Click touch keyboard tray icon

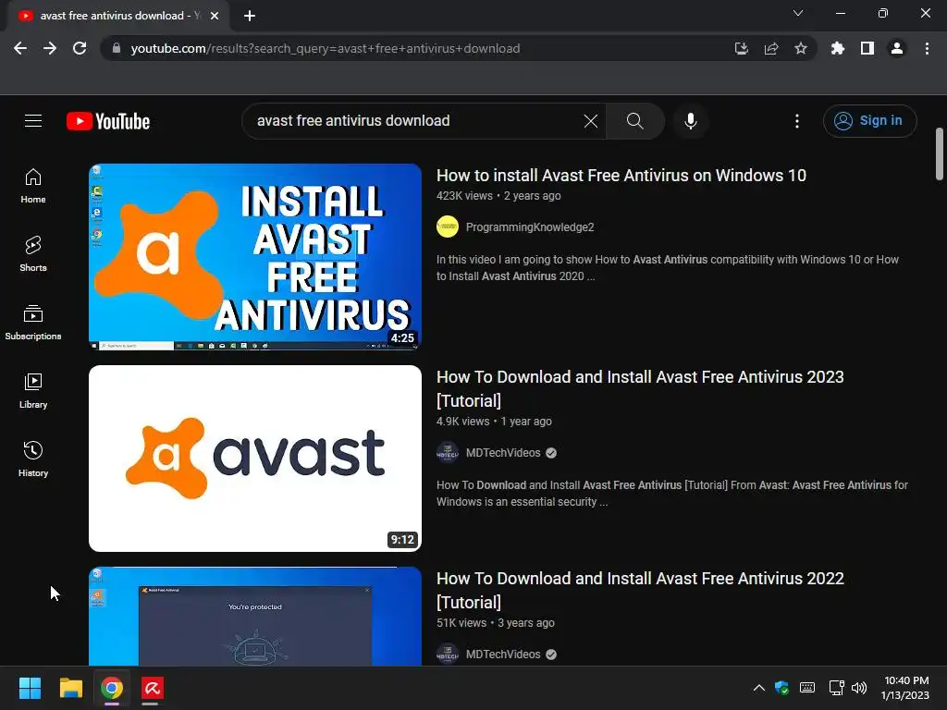(806, 688)
